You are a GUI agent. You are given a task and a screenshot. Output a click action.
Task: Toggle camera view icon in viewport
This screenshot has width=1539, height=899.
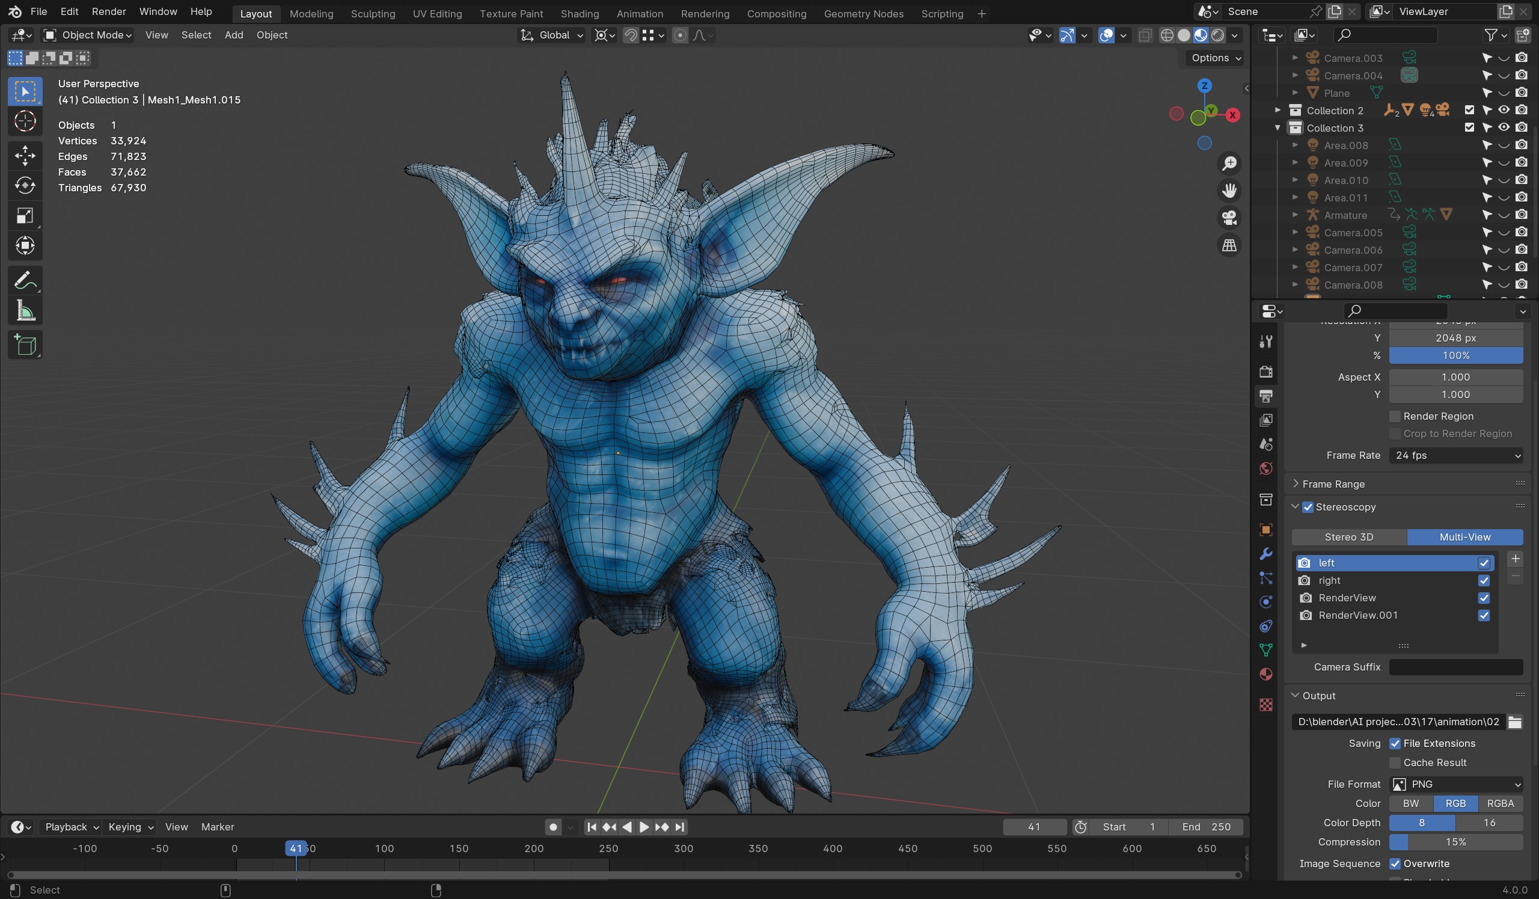tap(1229, 218)
